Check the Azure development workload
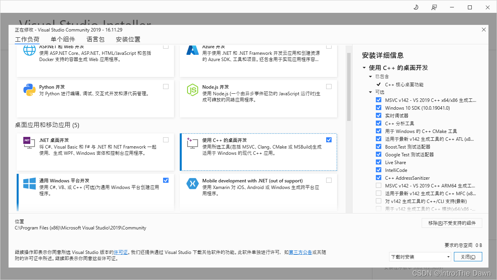Viewport: 497px width, 280px height. [x=329, y=46]
